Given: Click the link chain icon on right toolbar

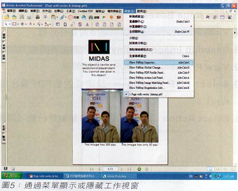Looking at the screenshot, I should click(x=215, y=17).
